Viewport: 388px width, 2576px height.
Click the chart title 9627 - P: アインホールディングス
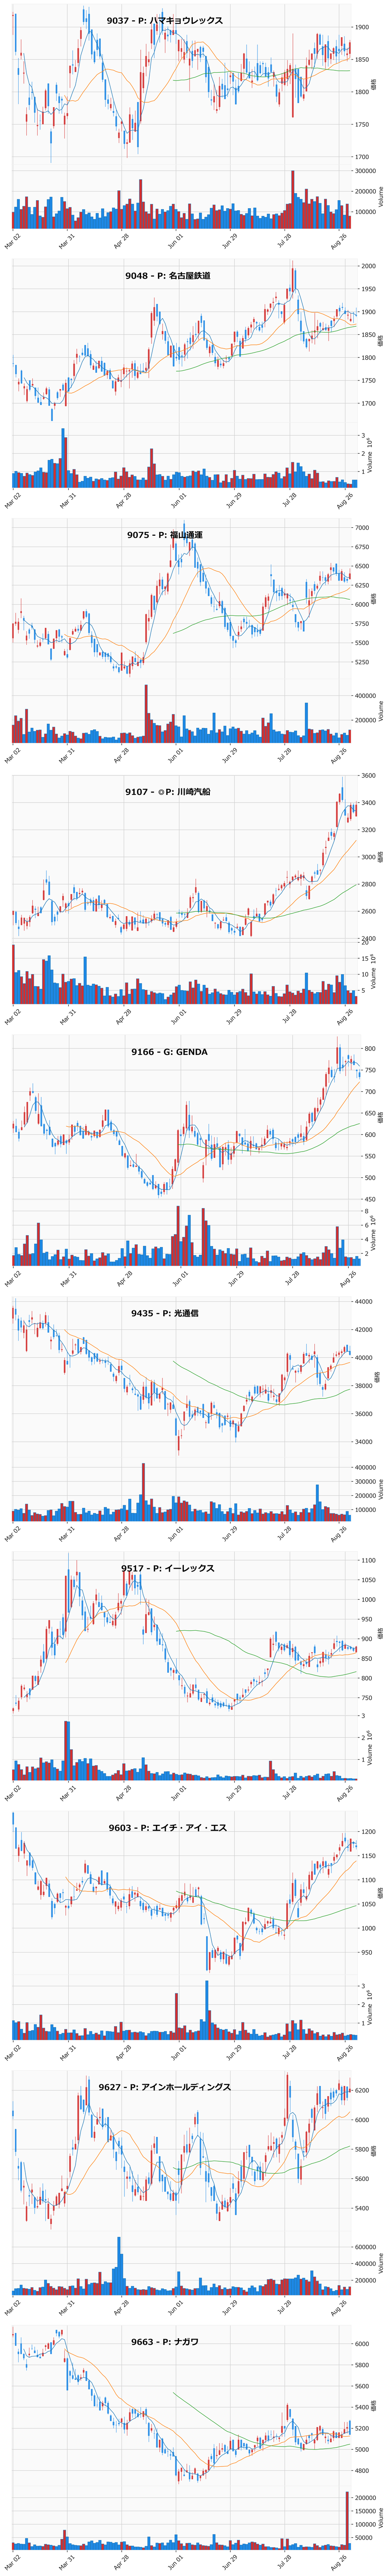[x=165, y=2087]
